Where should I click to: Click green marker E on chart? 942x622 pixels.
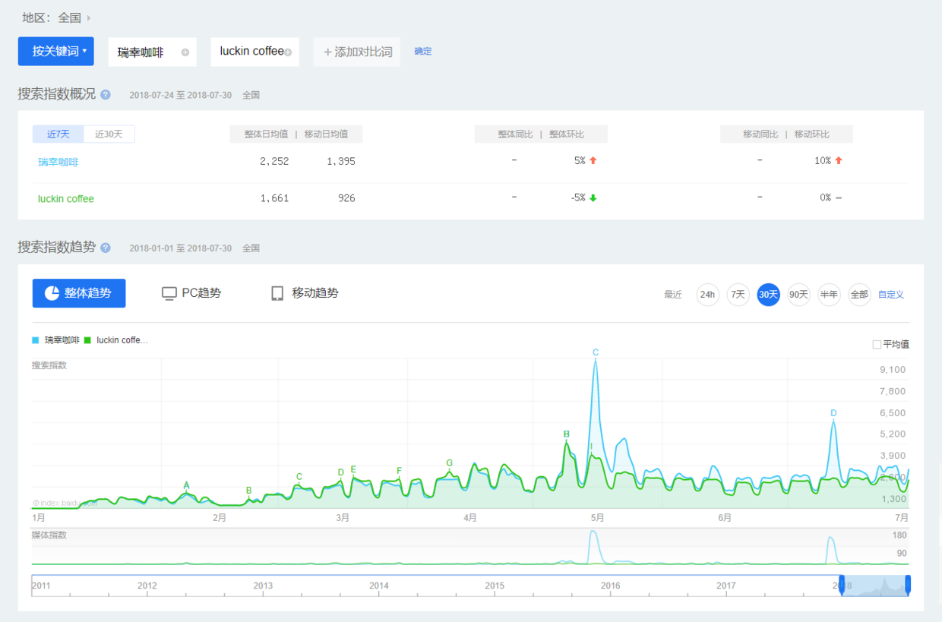coord(353,469)
